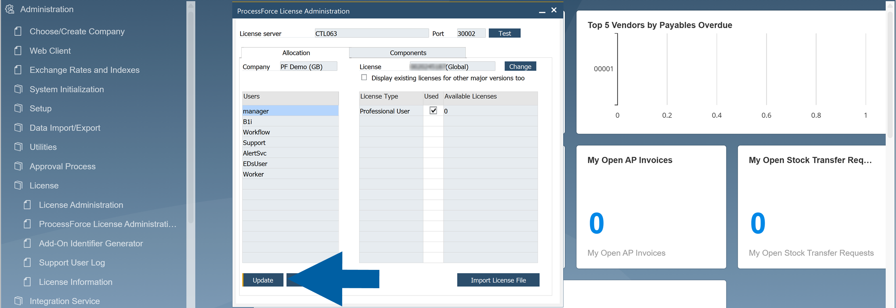Open My Open AP Invoices card
896x308 pixels.
pos(651,207)
